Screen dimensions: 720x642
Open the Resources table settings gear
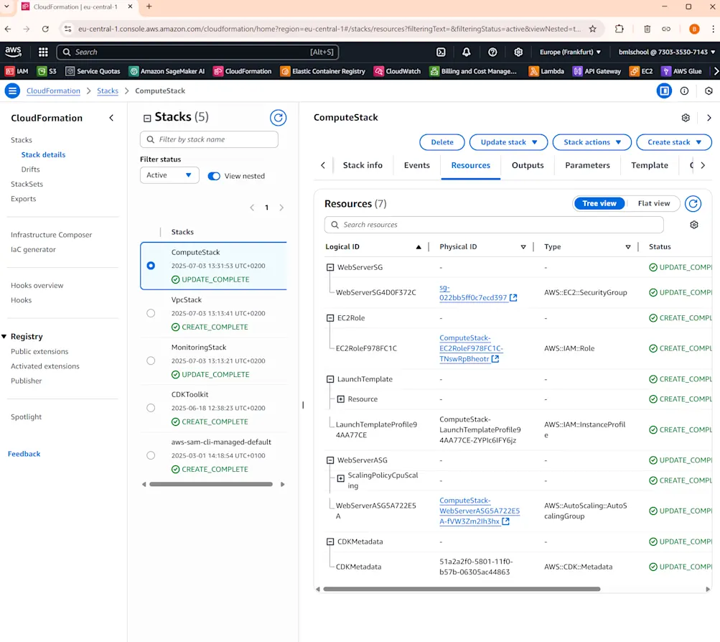tap(693, 224)
